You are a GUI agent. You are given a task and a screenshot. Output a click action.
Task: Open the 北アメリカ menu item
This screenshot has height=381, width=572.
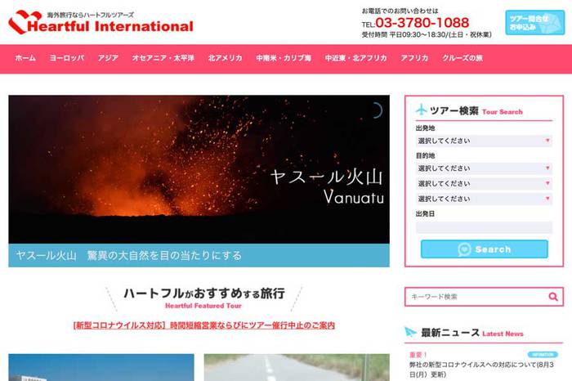[x=225, y=58]
